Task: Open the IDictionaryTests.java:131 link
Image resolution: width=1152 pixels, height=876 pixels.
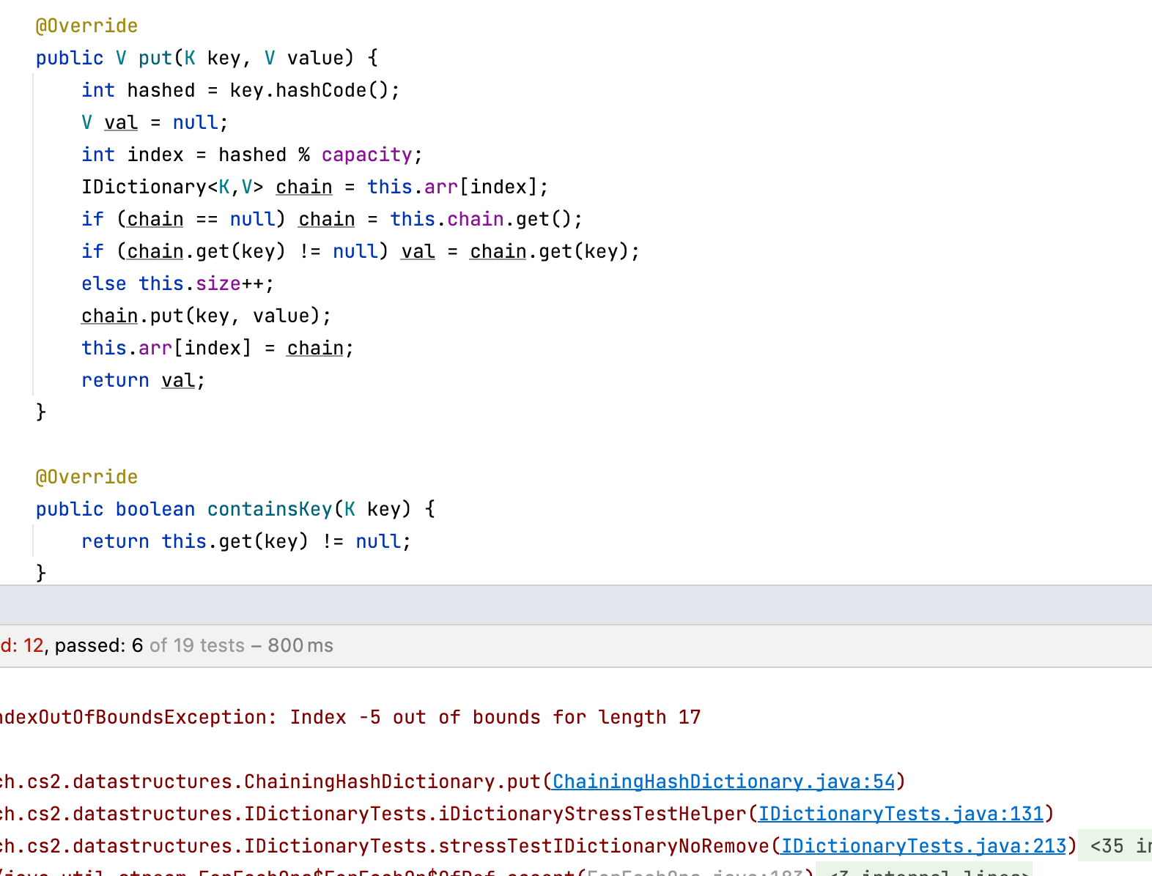Action: (x=901, y=814)
